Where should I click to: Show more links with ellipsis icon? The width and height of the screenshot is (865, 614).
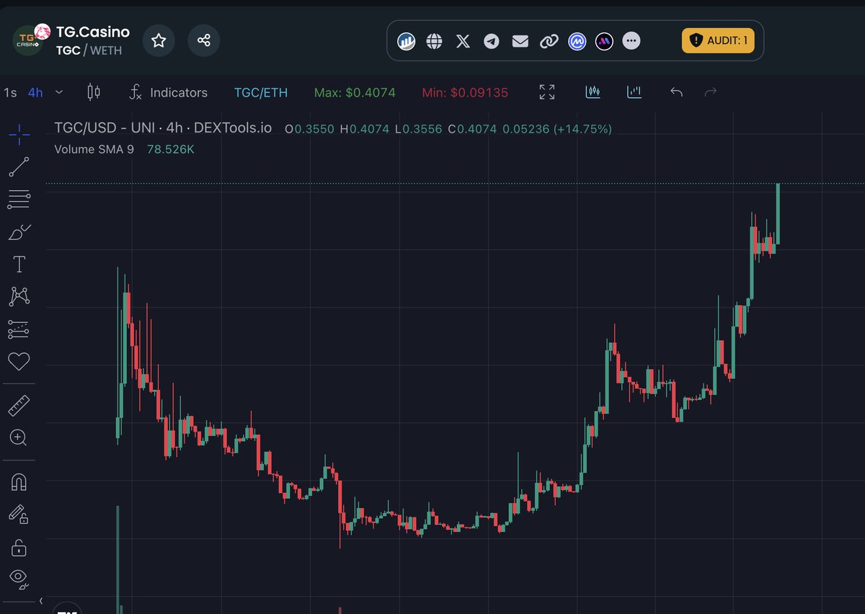point(631,41)
